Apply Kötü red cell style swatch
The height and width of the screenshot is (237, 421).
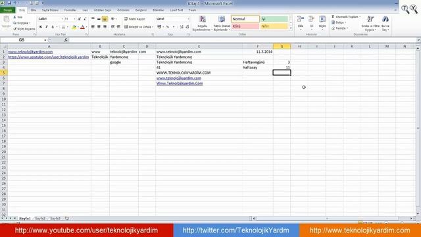[x=245, y=26]
